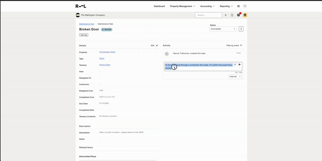The height and width of the screenshot is (161, 322).
Task: Click the CC user avatar
Action: tap(245, 6)
